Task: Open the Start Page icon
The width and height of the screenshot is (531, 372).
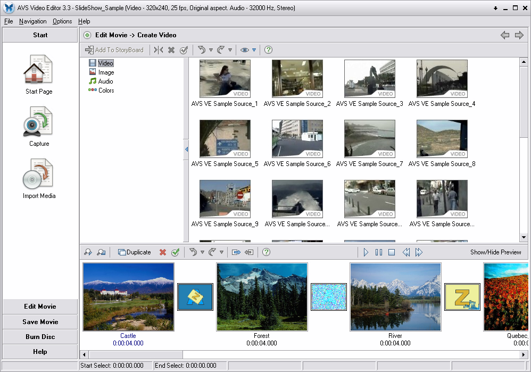Action: click(x=38, y=70)
